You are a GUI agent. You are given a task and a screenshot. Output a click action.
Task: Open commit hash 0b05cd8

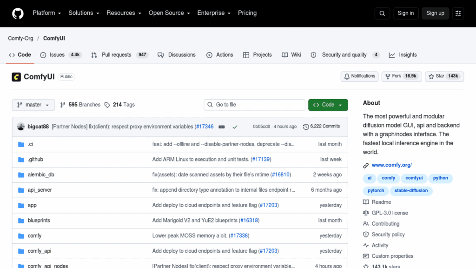tap(261, 127)
